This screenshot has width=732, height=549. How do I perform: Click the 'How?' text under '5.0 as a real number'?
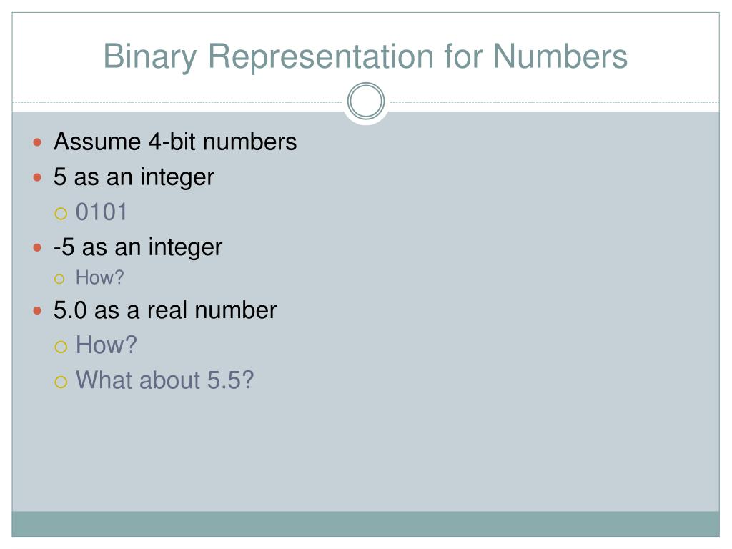[x=106, y=345]
